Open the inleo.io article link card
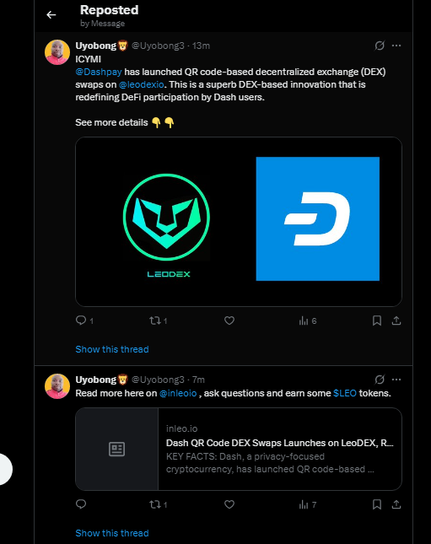The image size is (431, 544). pos(239,449)
